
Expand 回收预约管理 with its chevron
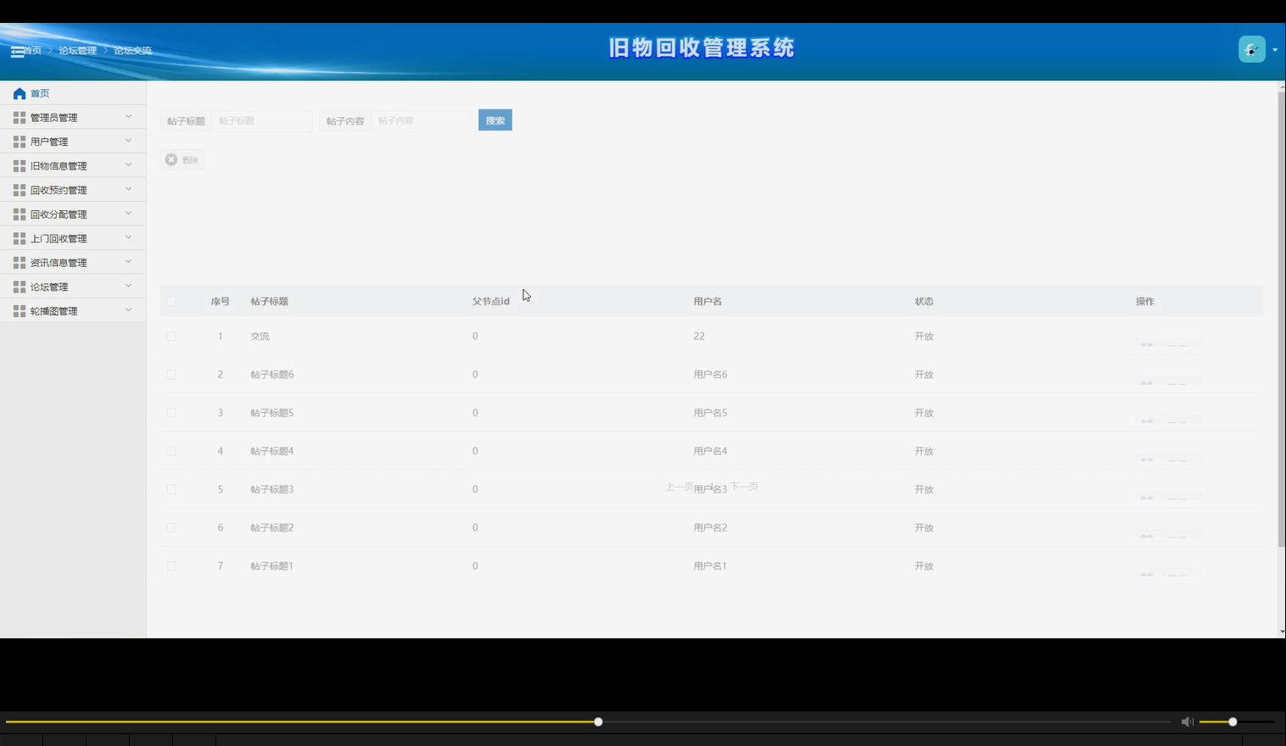(x=129, y=189)
